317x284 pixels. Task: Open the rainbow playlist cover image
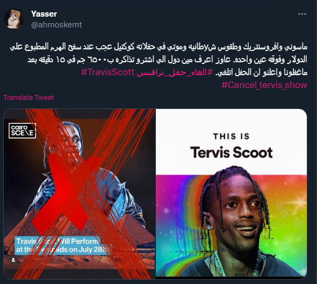[231, 193]
